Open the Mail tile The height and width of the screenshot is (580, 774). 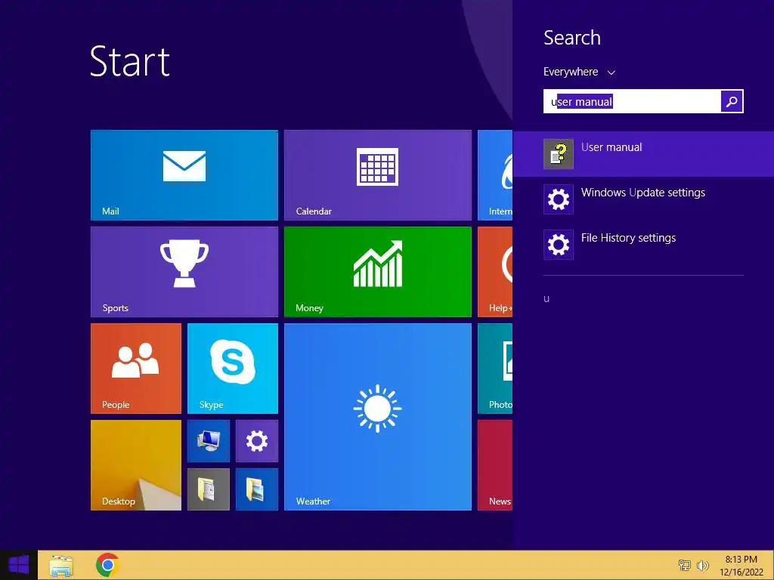click(x=184, y=175)
